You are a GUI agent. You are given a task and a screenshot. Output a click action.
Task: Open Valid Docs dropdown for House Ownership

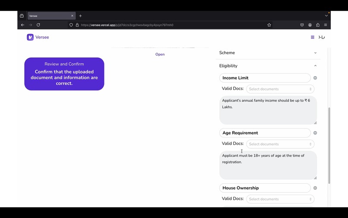click(x=280, y=199)
